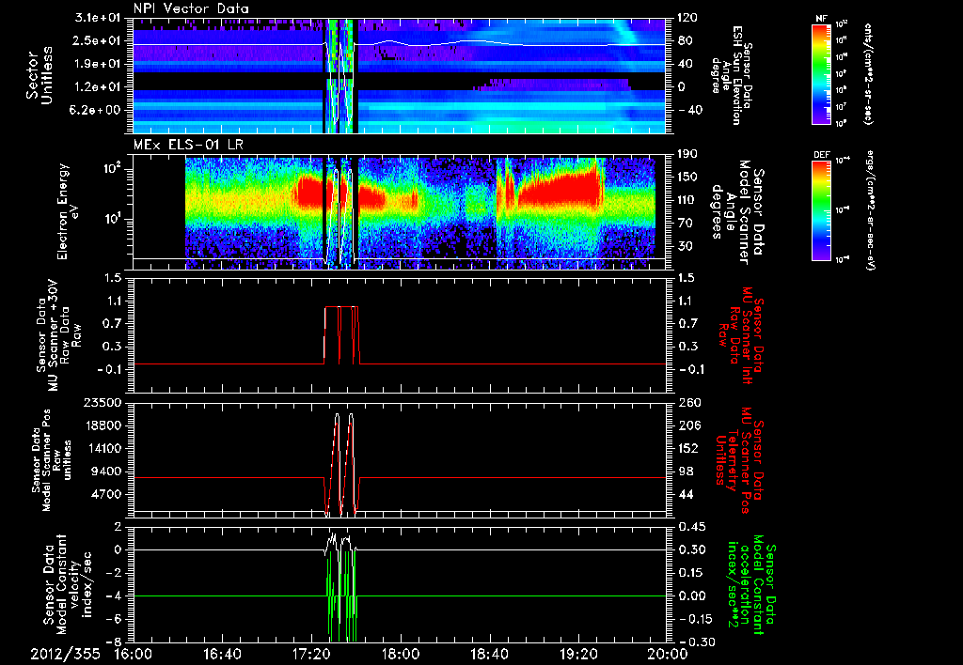Click the 98 telemetry tick value
The width and height of the screenshot is (963, 665).
pyautogui.click(x=687, y=472)
